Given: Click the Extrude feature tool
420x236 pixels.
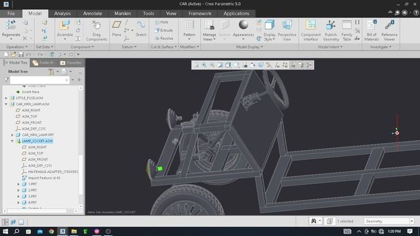Looking at the screenshot, I should coord(163,30).
